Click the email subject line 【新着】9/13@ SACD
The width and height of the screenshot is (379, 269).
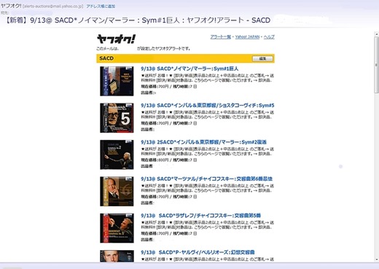click(x=138, y=20)
